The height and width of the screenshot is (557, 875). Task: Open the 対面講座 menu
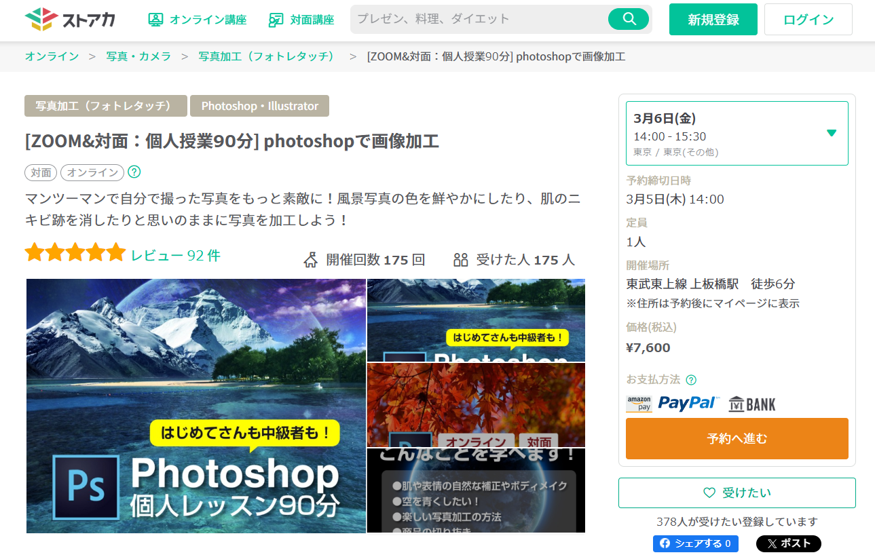tap(301, 20)
